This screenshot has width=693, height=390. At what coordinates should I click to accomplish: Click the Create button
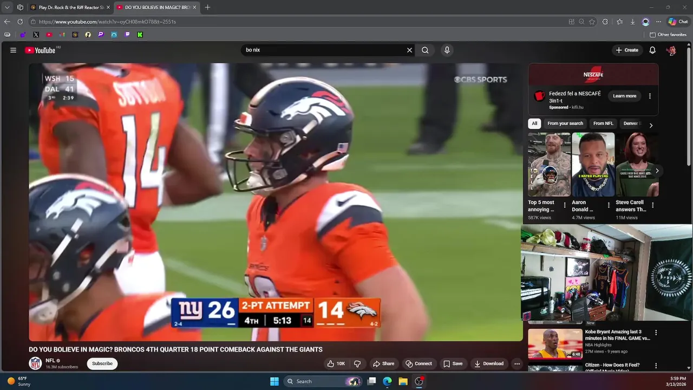pos(627,50)
